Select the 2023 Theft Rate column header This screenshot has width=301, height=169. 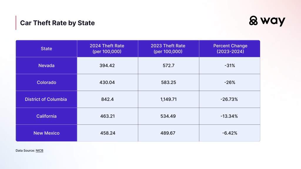168,49
